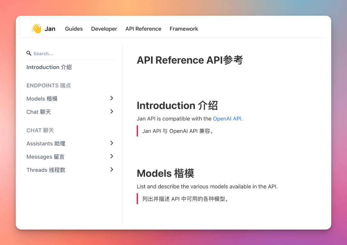Open the OpenAI API link

click(227, 118)
